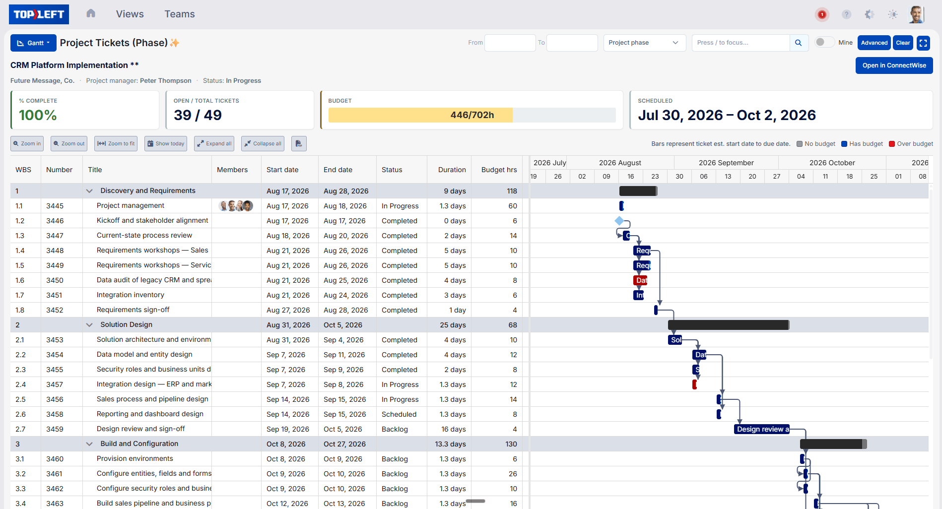
Task: Expand all phases
Action: [x=214, y=143]
